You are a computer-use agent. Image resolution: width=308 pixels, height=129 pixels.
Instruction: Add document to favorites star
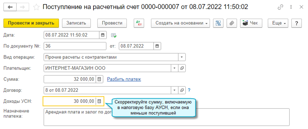tap(37, 7)
